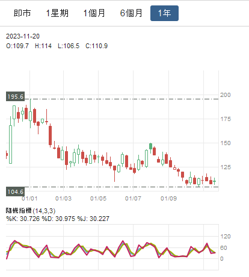
Task: Switch chart to the 6個月 range
Action: tap(131, 13)
